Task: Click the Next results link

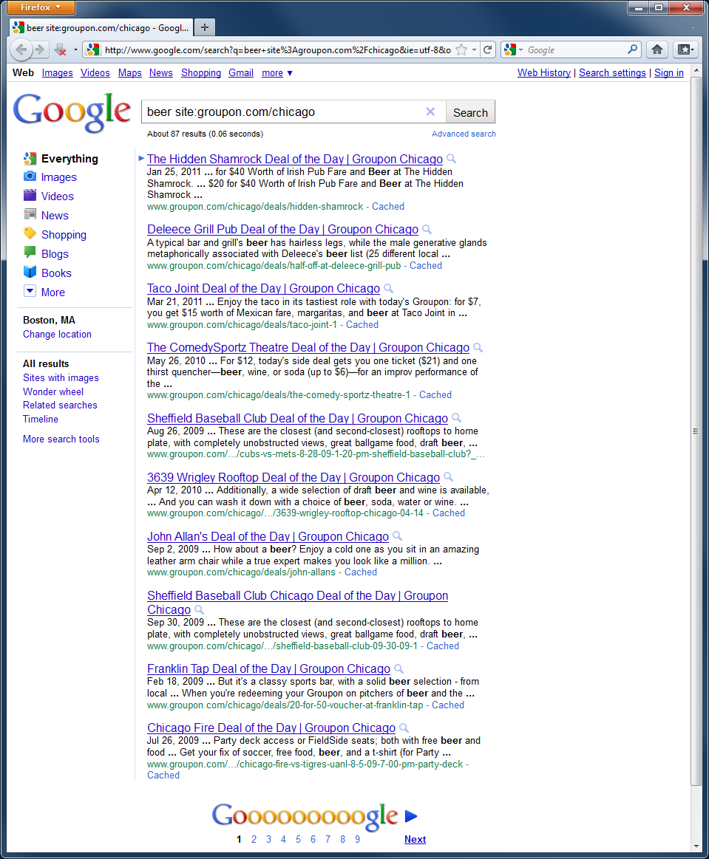Action: pos(415,839)
